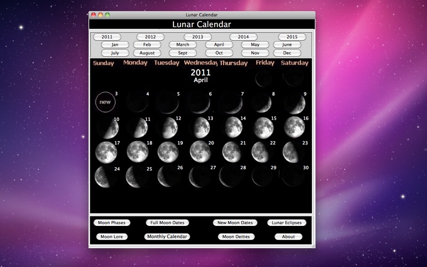Click the moon icon for April 5
427x267 pixels.
[168, 103]
